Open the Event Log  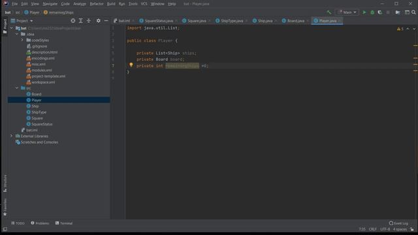coord(398,223)
